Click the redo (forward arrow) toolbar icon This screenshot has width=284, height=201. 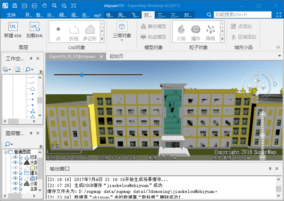(34, 6)
